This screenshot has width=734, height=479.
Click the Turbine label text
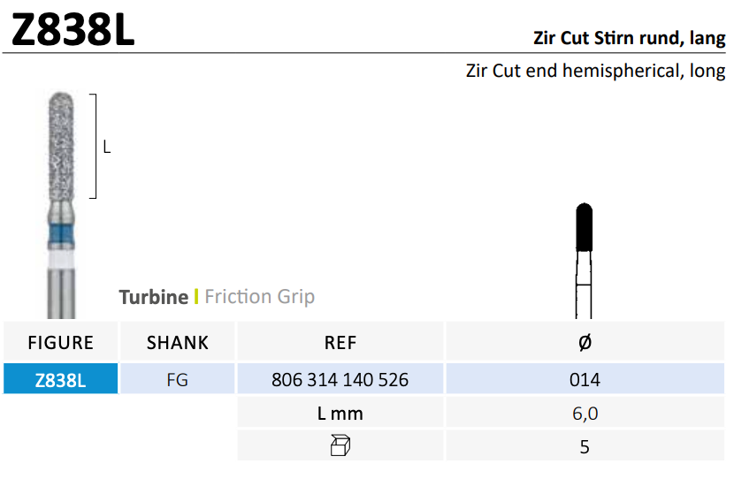pyautogui.click(x=154, y=297)
